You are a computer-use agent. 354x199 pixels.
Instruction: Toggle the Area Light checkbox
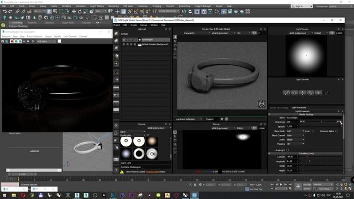coord(288,150)
